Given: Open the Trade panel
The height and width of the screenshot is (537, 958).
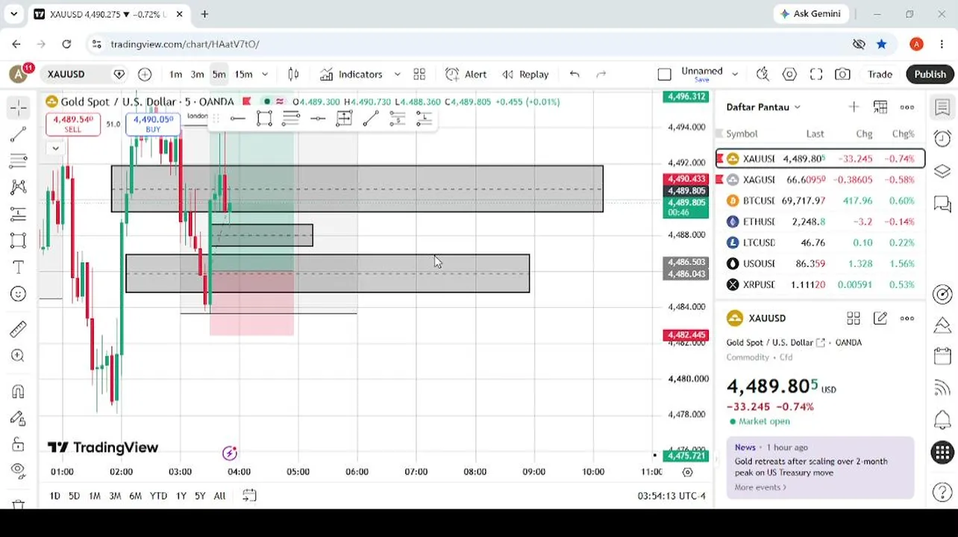Looking at the screenshot, I should click(x=880, y=74).
